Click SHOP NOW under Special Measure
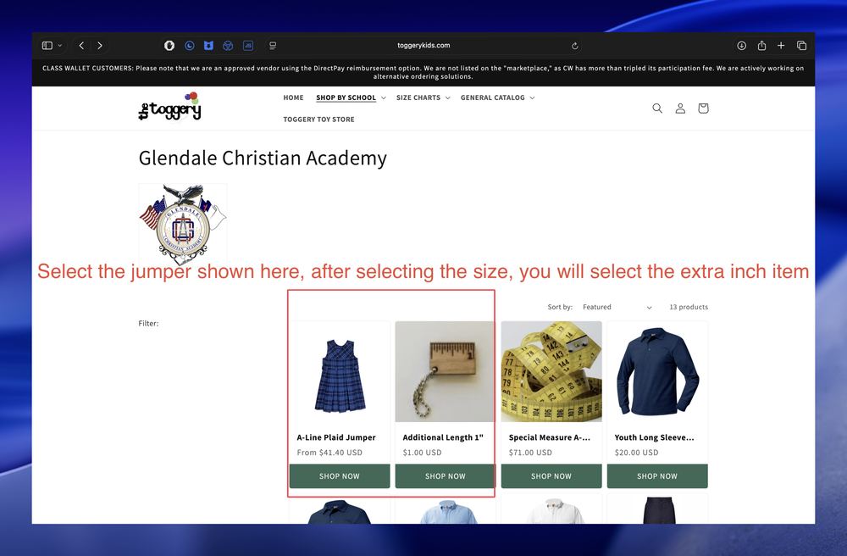Viewport: 847px width, 556px height. coord(551,476)
